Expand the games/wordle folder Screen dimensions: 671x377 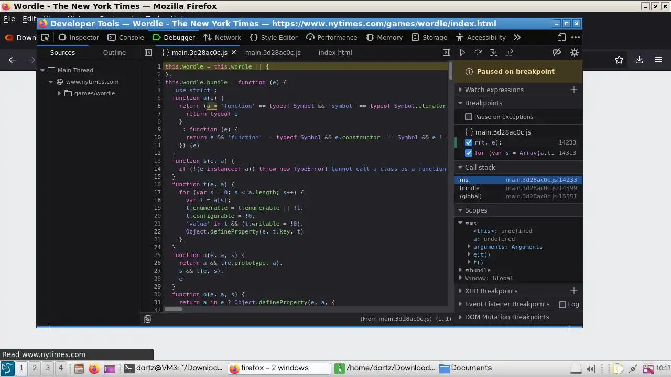pos(59,93)
